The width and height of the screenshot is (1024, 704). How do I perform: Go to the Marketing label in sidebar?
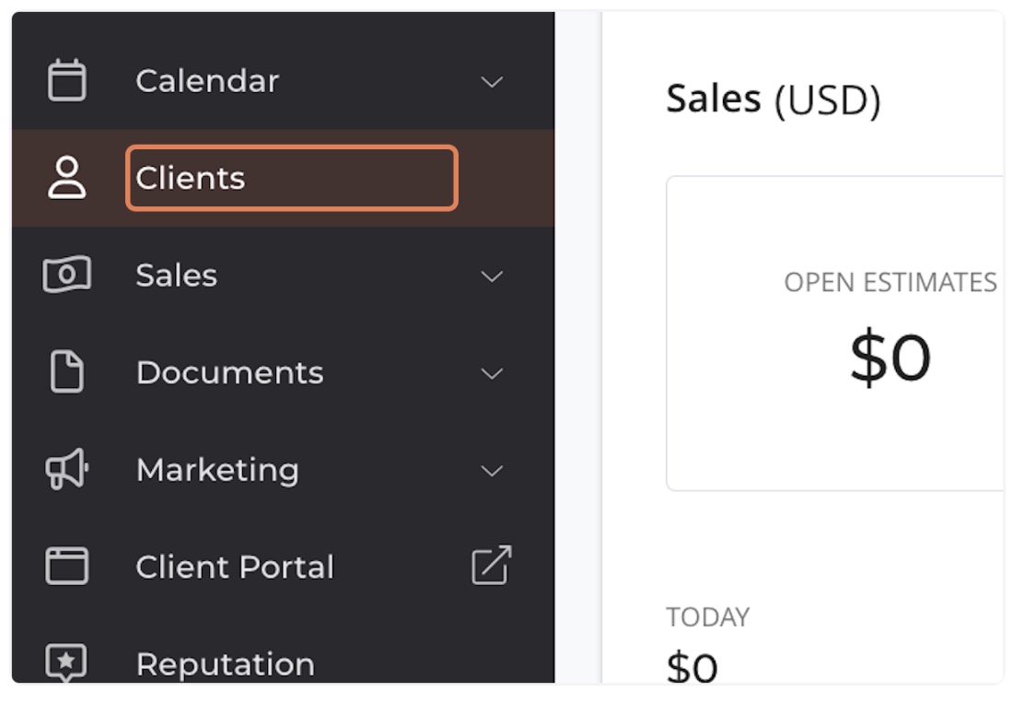(217, 470)
